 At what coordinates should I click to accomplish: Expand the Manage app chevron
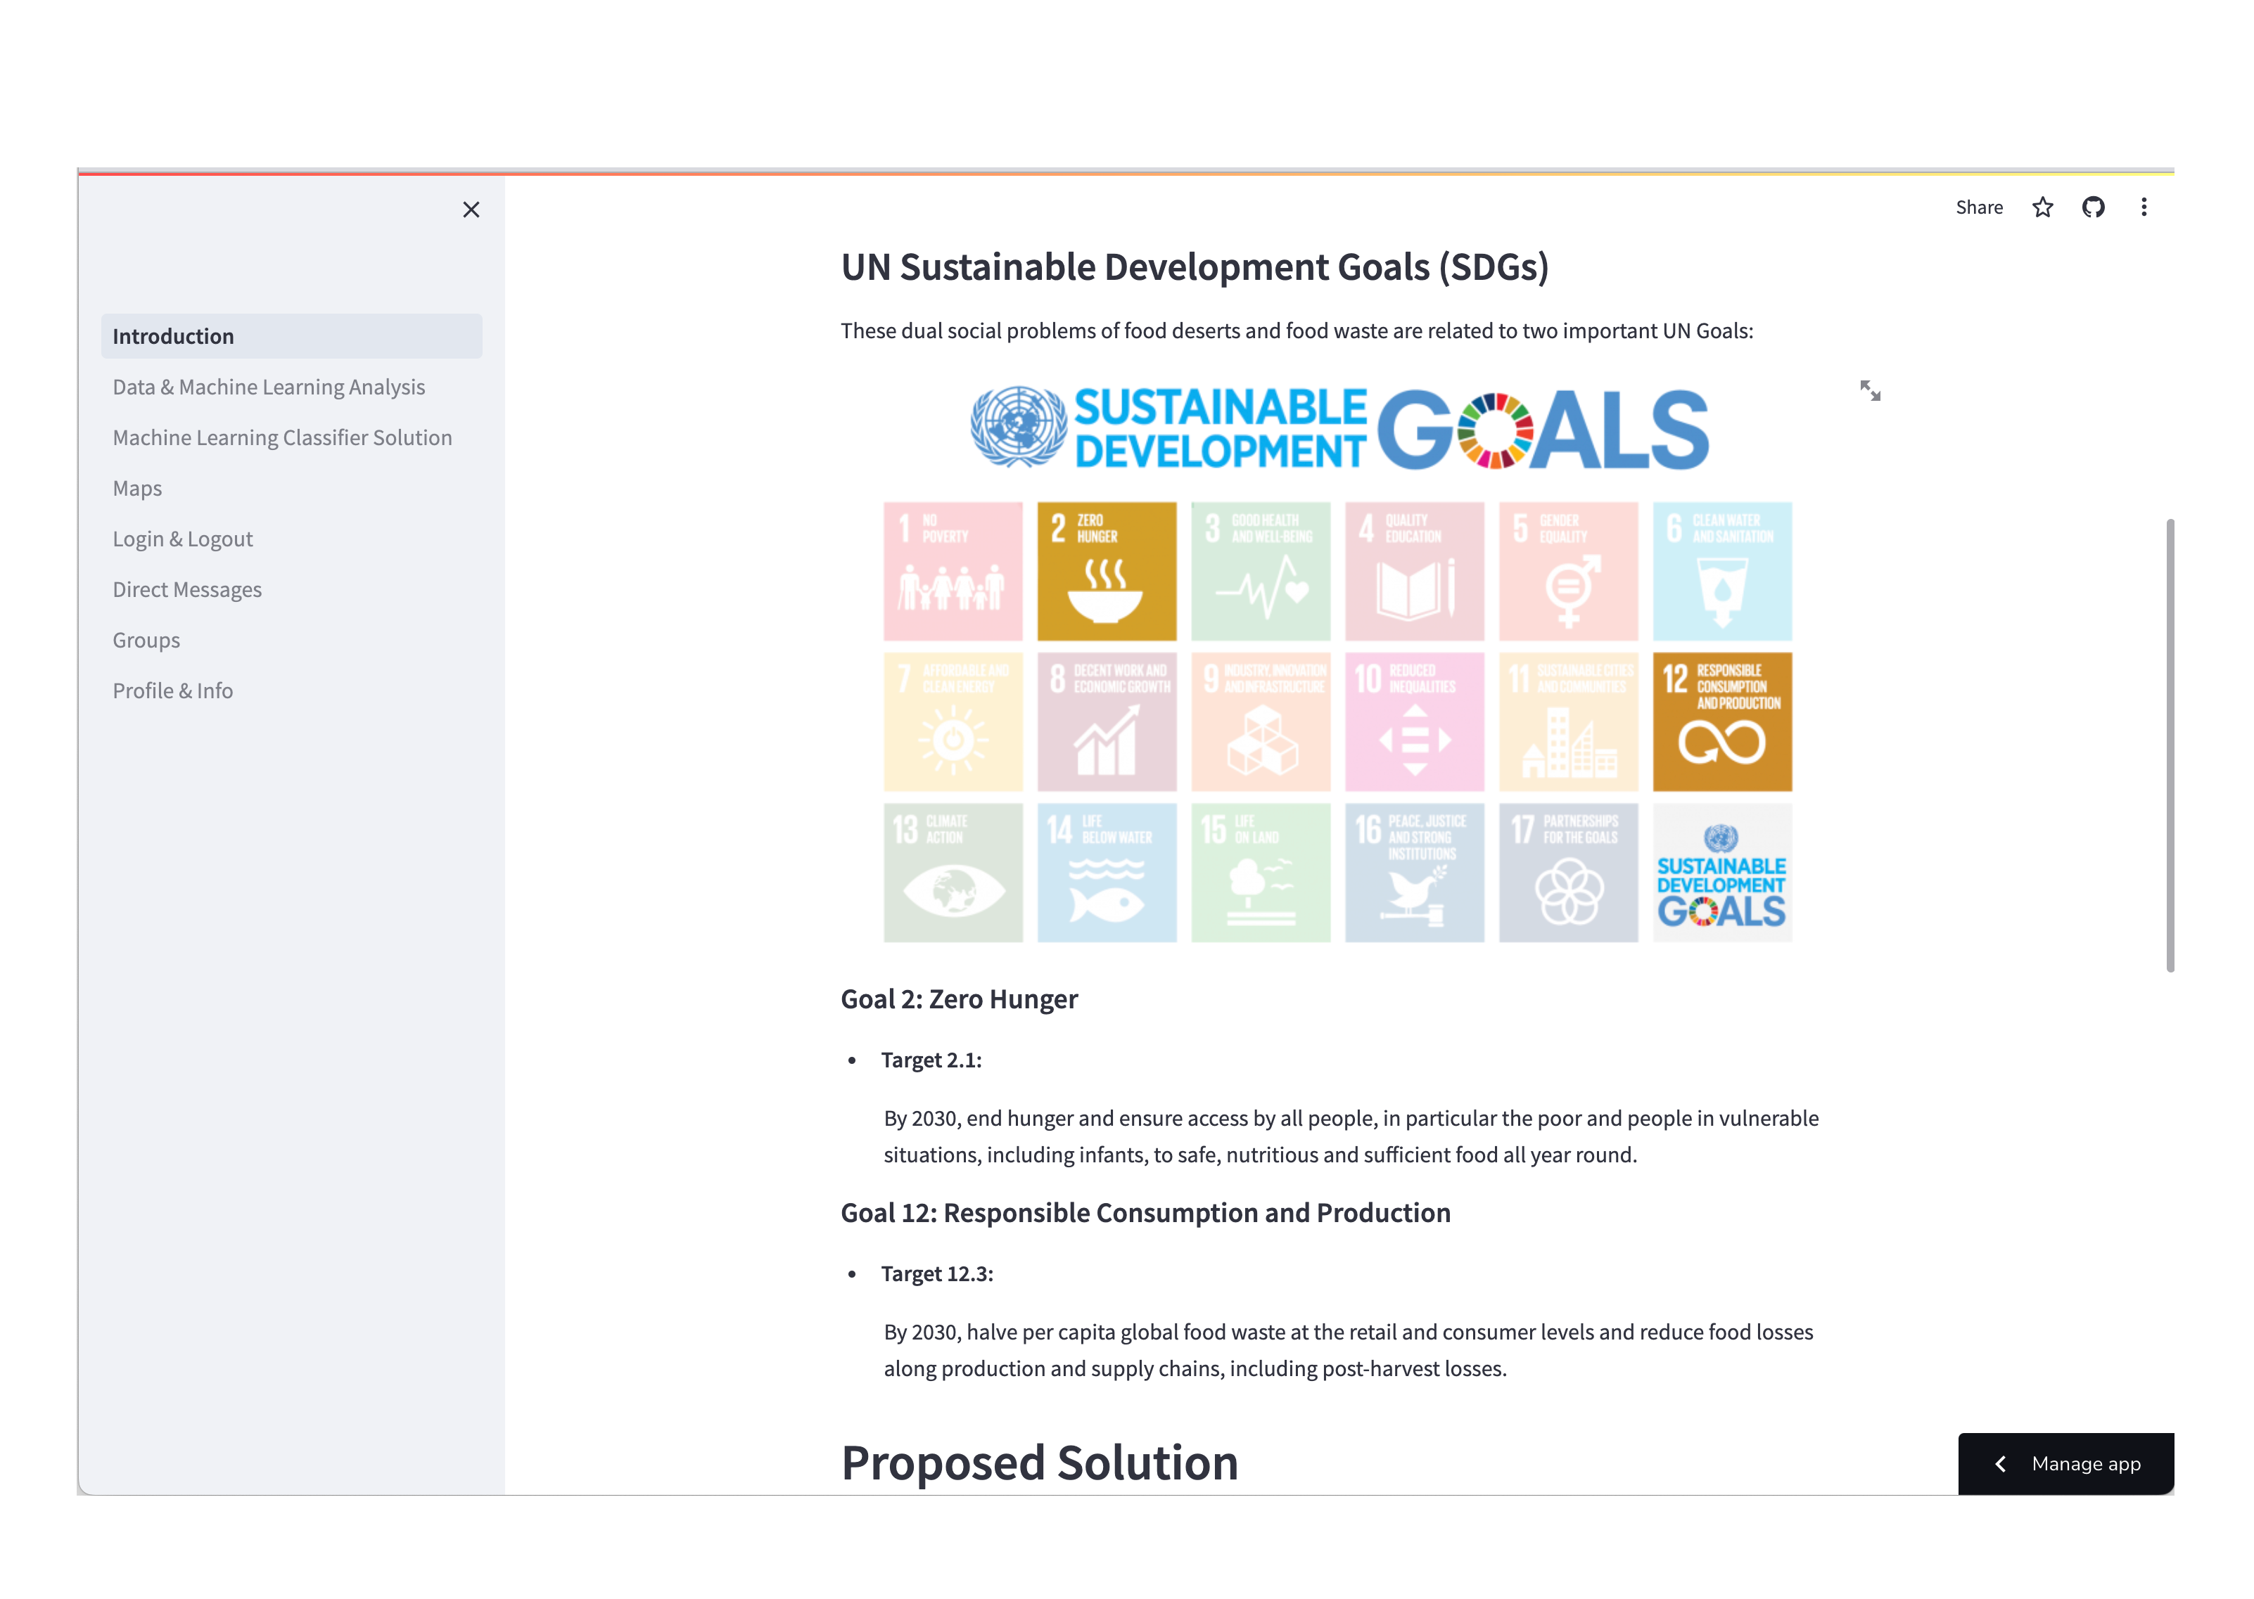(2001, 1464)
